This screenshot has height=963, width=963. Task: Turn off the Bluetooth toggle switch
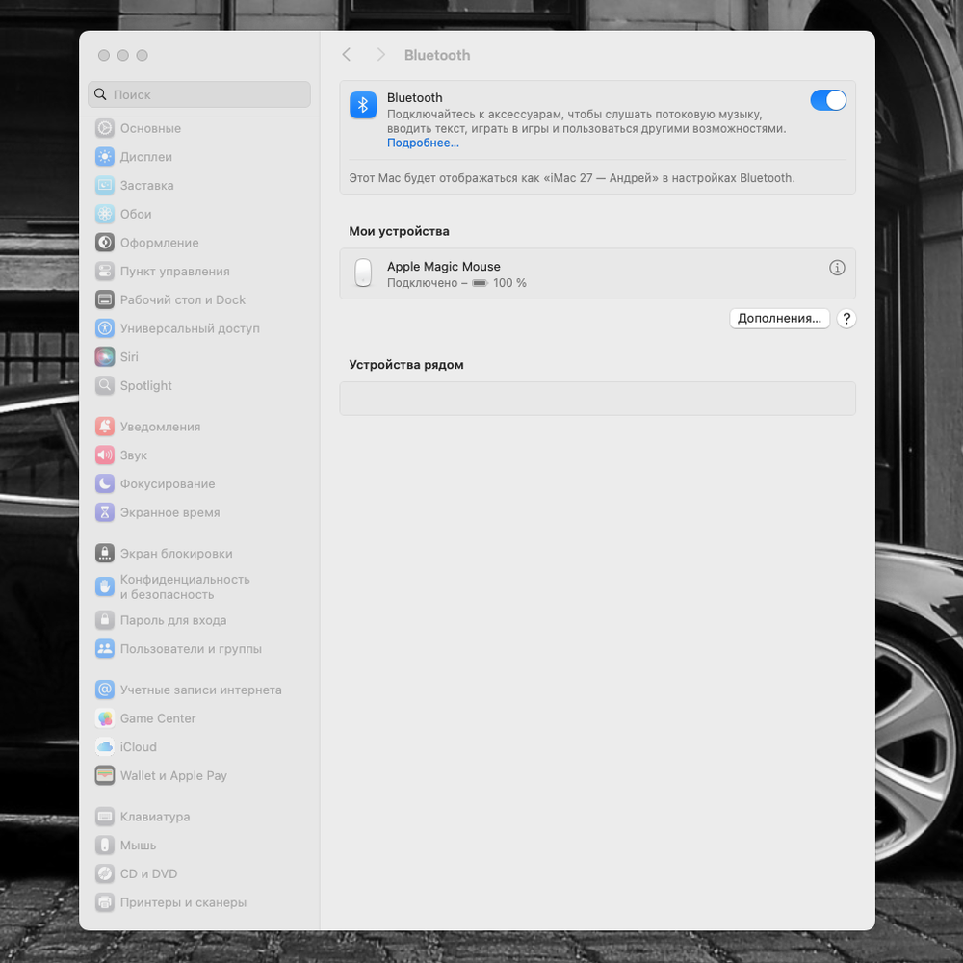[828, 100]
